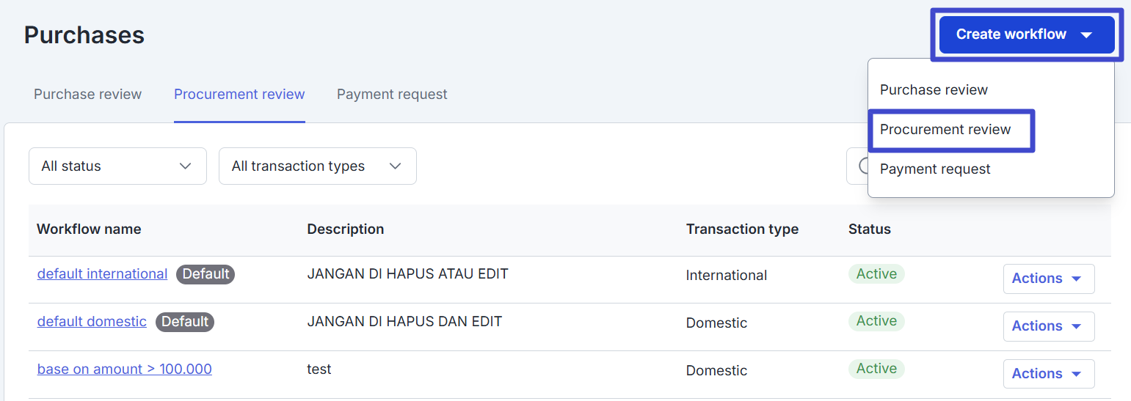Click the caret arrow on Create workflow
The width and height of the screenshot is (1131, 401).
click(1087, 35)
